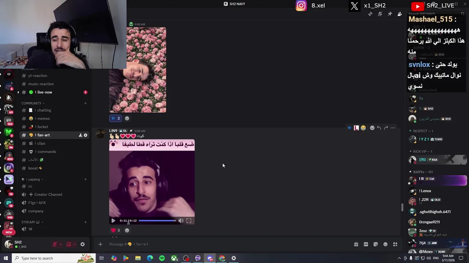React with laughing emoji on hover toolbar
The height and width of the screenshot is (263, 469).
(363, 128)
